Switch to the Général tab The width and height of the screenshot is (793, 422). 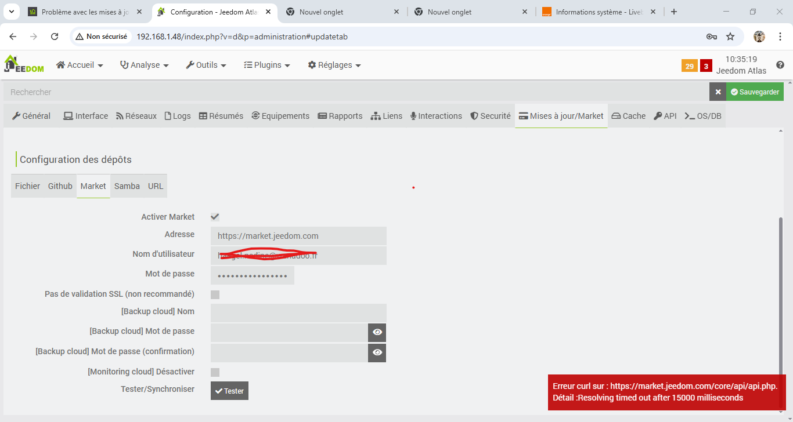click(31, 116)
